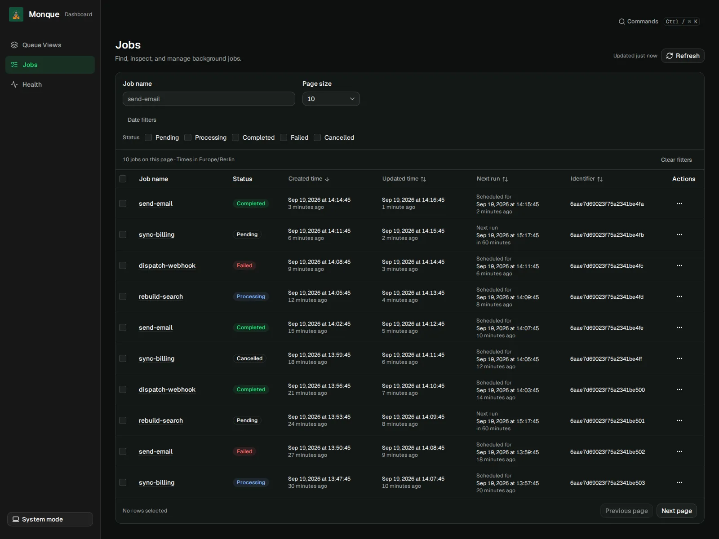Screen dimensions: 719x539
Task: Enable the Processing status filter checkbox
Action: (x=188, y=137)
